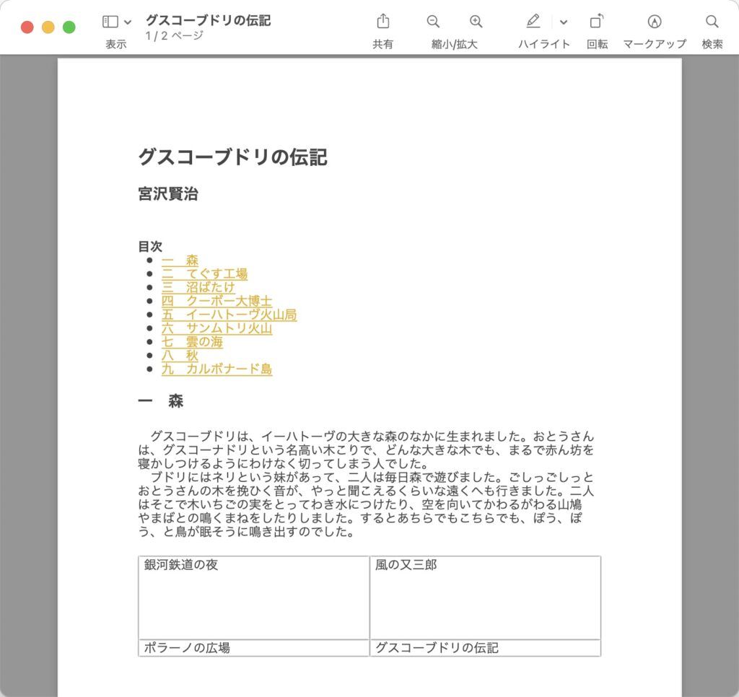Open chapter link 三 沼ばたけ

198,288
